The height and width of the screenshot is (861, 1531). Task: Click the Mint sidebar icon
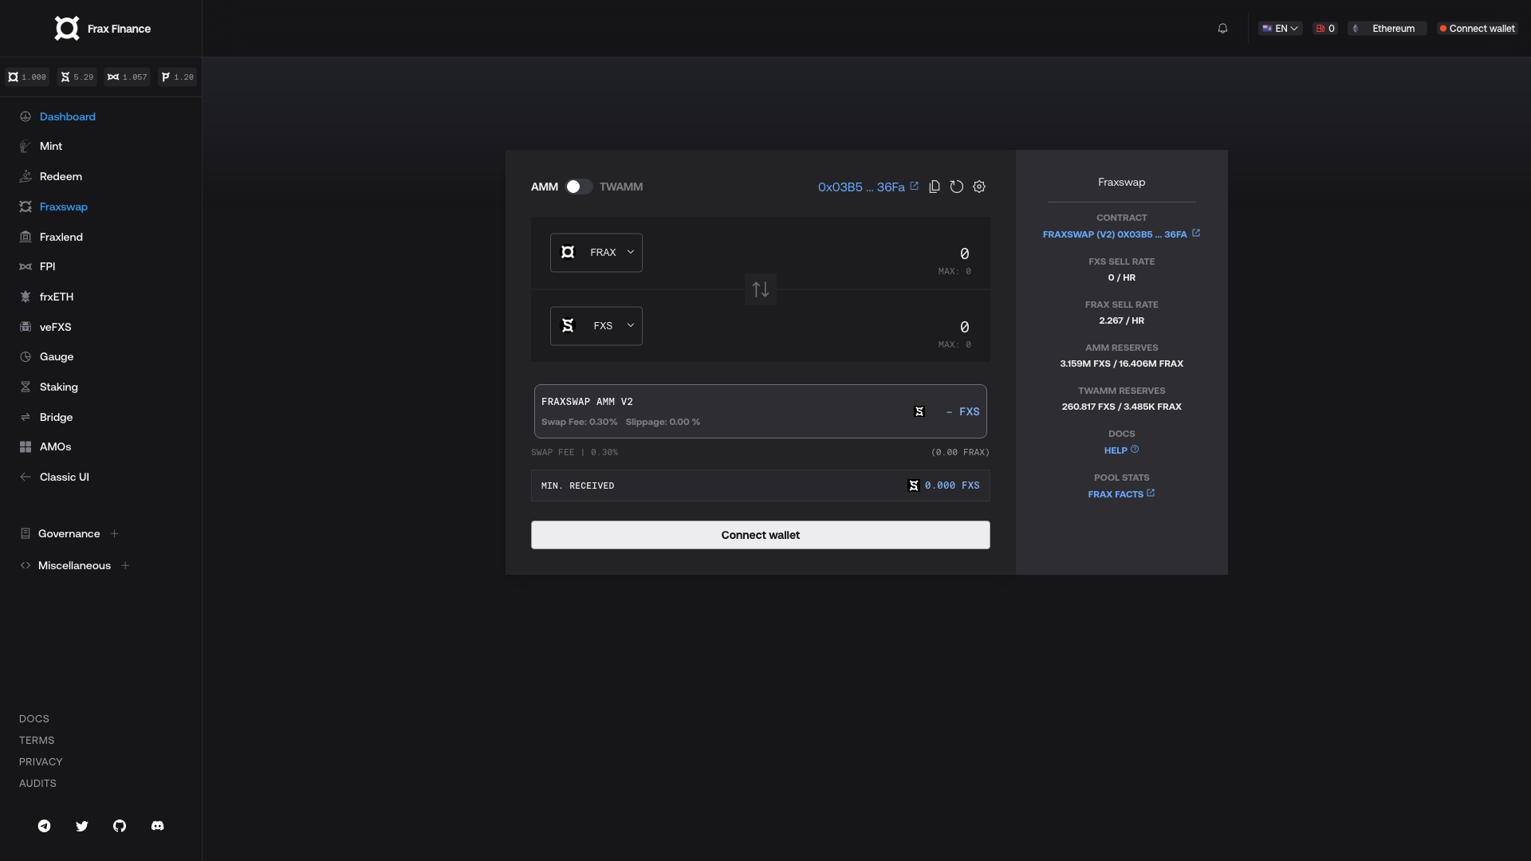click(x=26, y=147)
